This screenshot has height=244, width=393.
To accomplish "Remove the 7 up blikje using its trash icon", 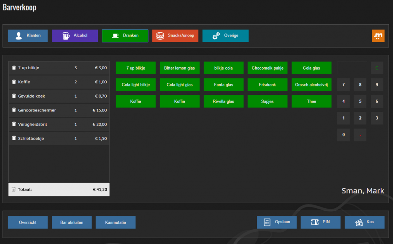I will 14,68.
